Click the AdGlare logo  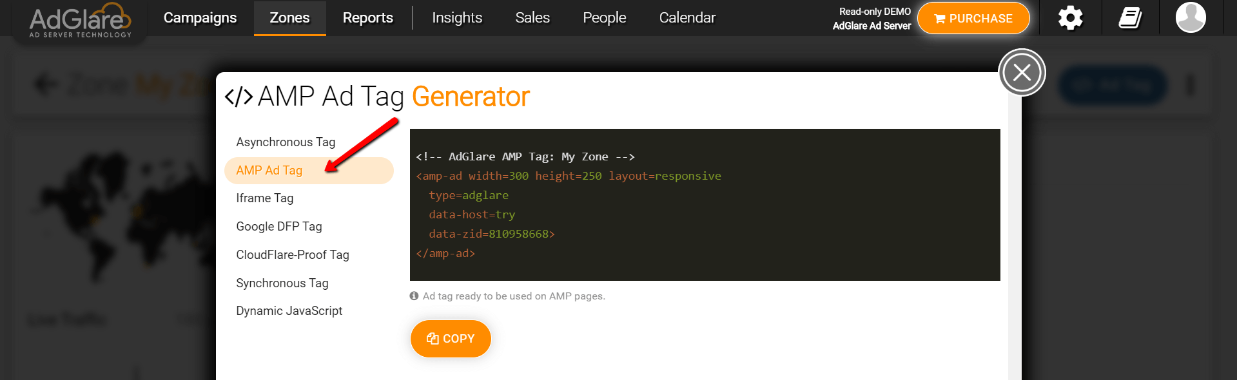click(x=80, y=20)
